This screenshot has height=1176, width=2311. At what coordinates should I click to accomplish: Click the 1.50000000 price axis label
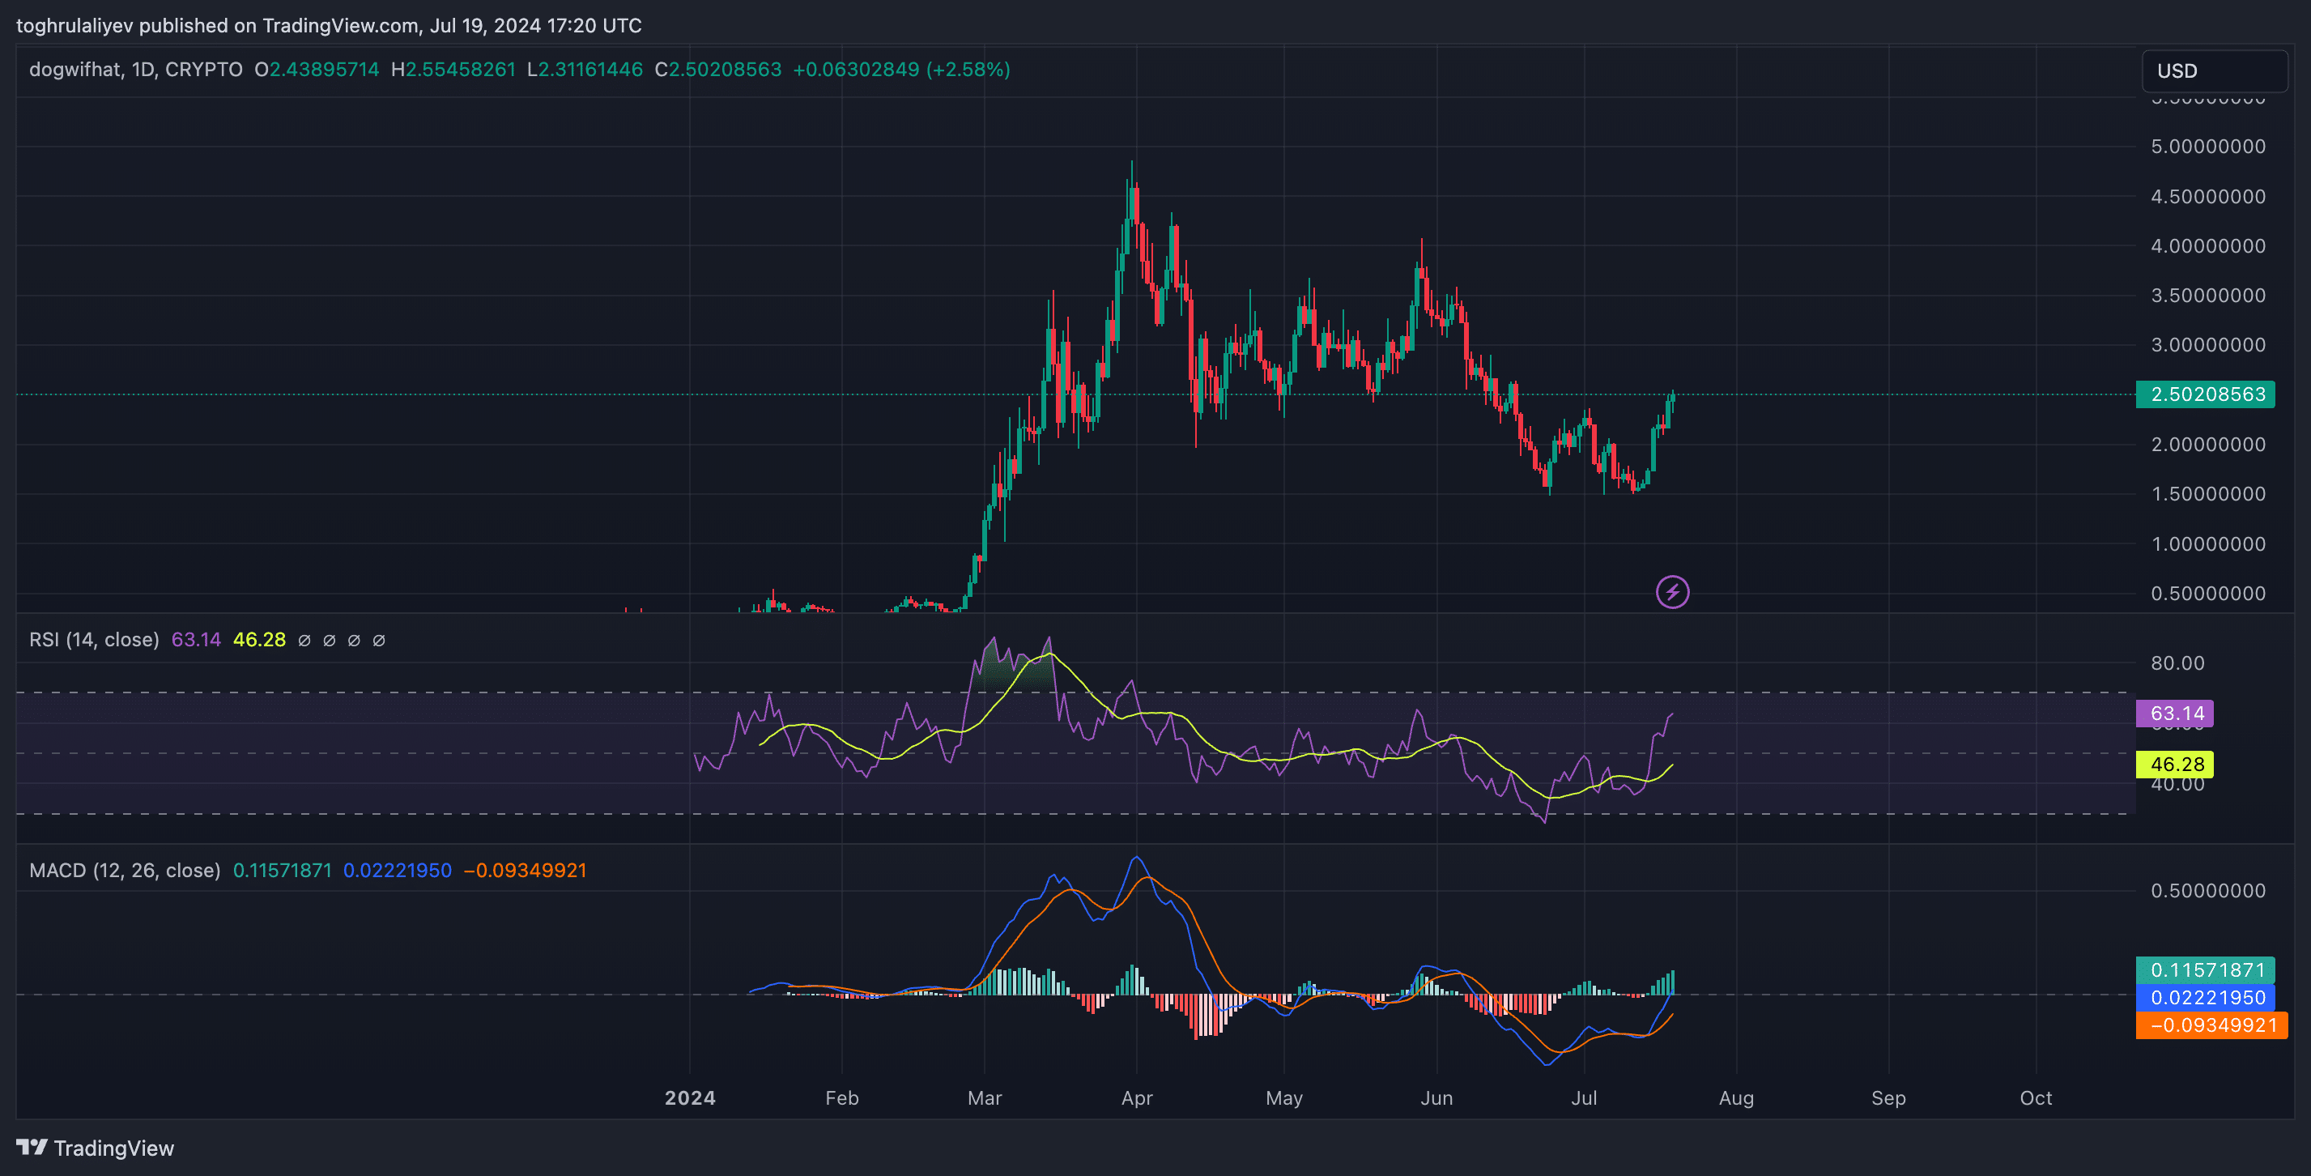point(2208,494)
